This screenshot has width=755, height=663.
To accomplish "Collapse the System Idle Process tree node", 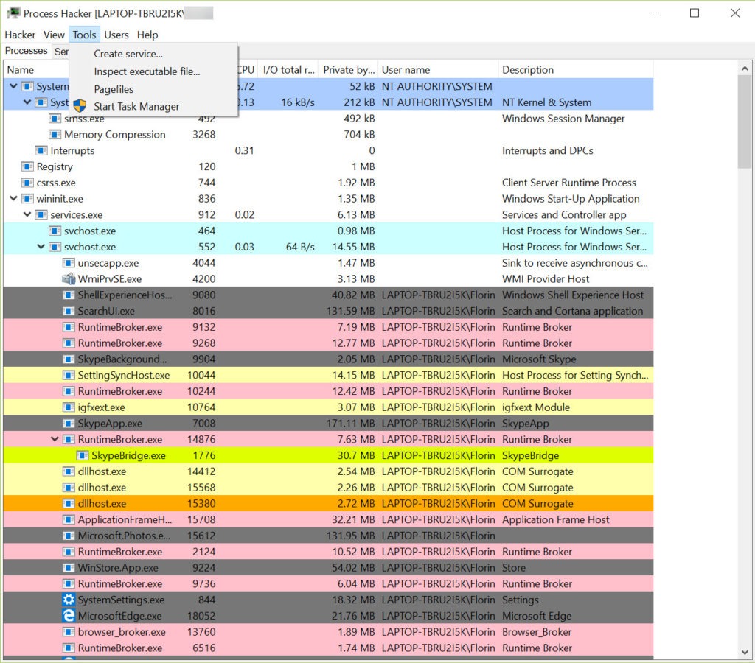I will [13, 86].
